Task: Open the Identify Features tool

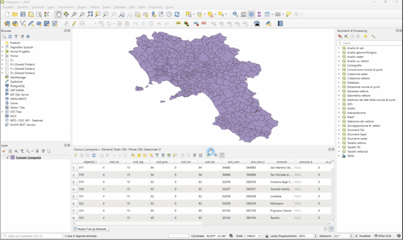Action: pos(235,15)
